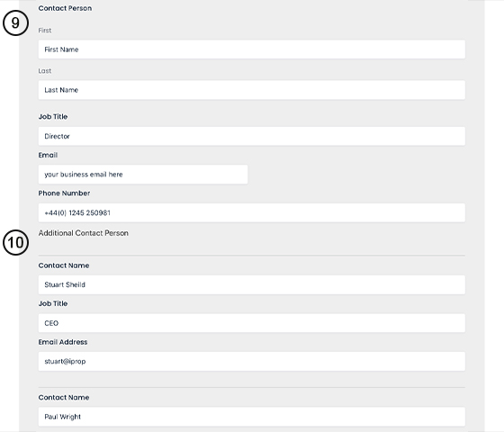Click the business email input field

pyautogui.click(x=143, y=175)
